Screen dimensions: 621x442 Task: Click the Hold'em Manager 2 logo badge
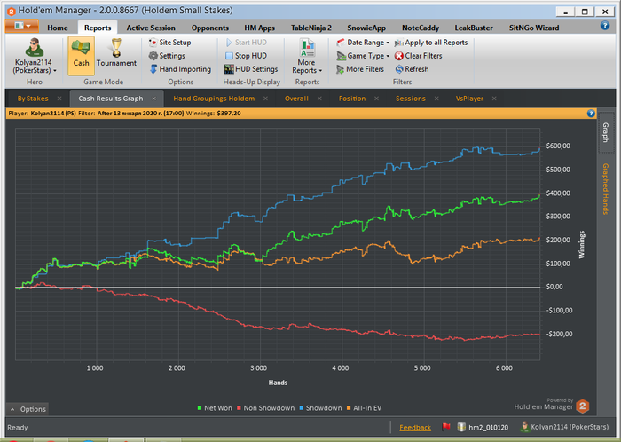[583, 406]
